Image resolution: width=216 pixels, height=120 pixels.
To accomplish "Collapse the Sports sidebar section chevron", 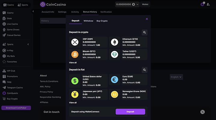I will (x=28, y=44).
